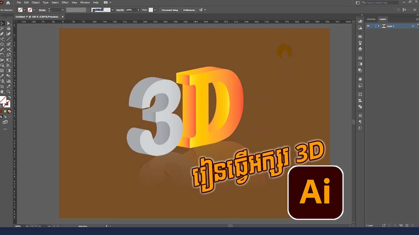419x235 pixels.
Task: Hide Layer 1 using eye icon
Action: point(368,26)
